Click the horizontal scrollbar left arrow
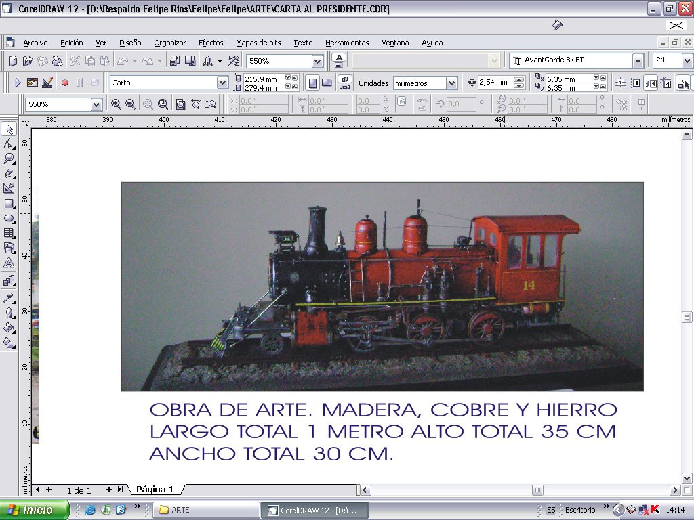Viewport: 694px width, 520px height. 365,490
